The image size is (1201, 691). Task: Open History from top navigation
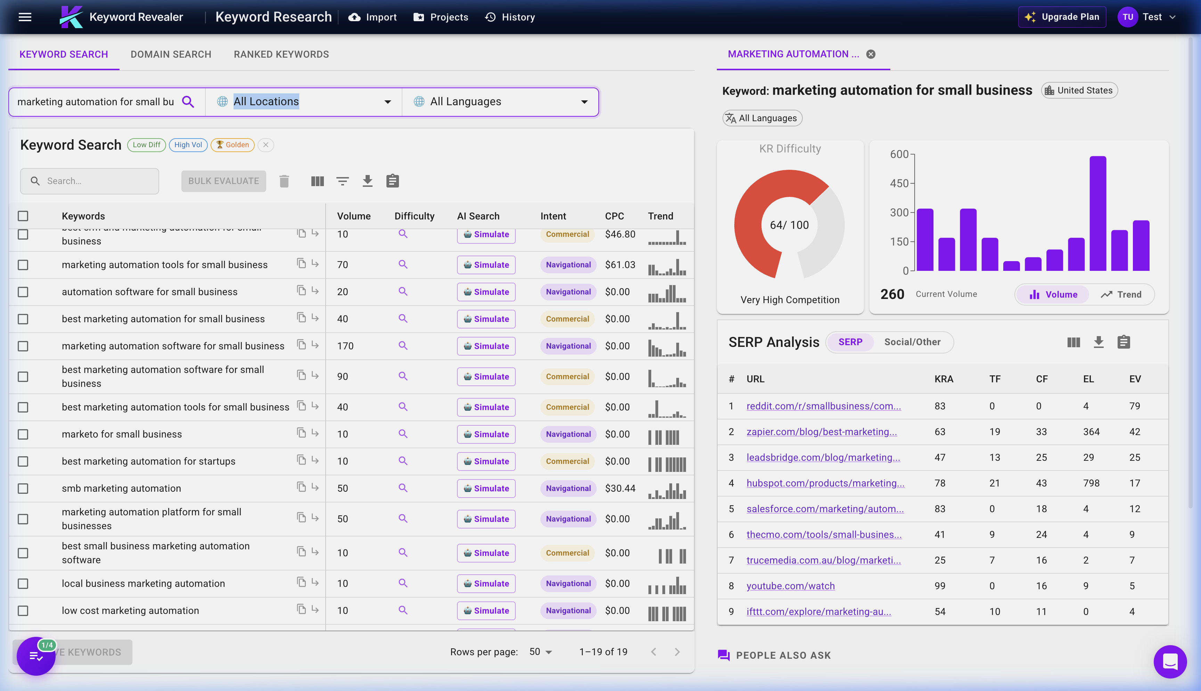pos(509,17)
